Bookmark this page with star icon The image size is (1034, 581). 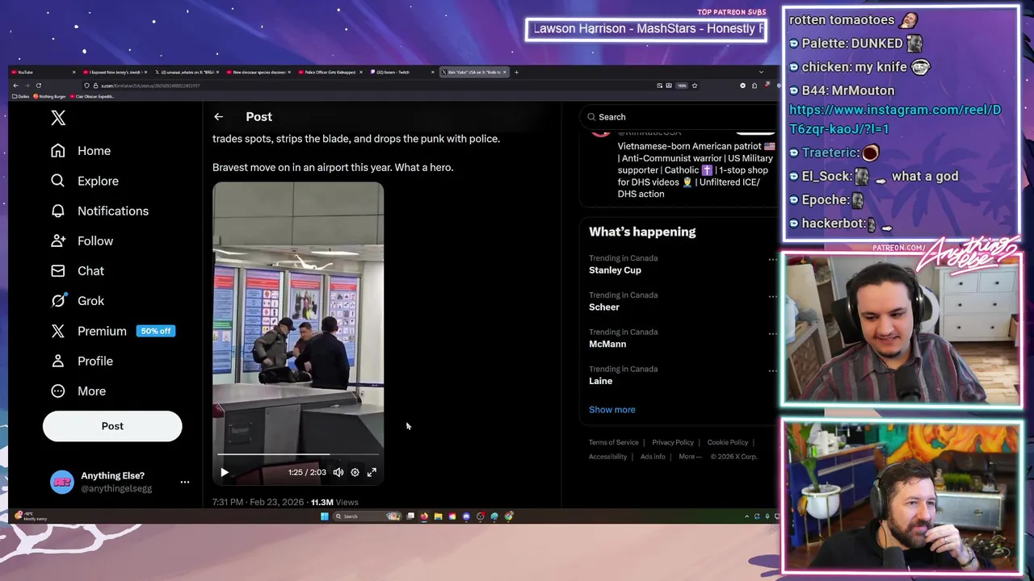tap(694, 86)
